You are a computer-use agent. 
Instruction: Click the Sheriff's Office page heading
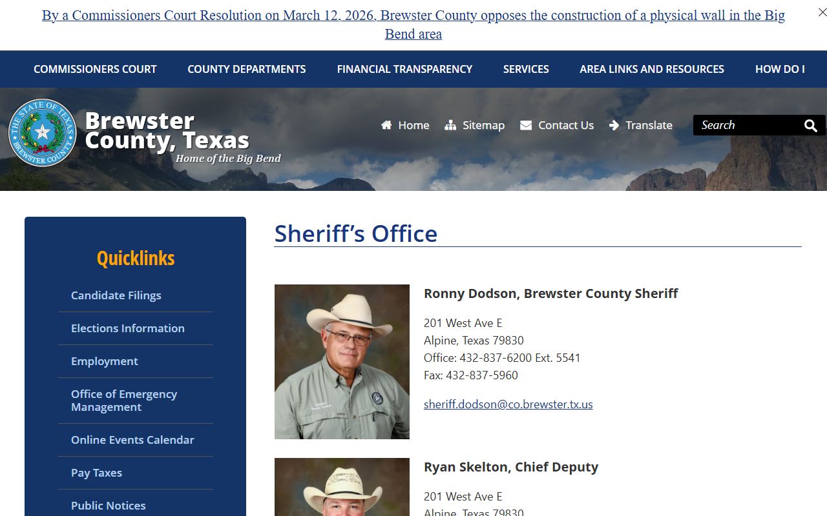pyautogui.click(x=356, y=233)
